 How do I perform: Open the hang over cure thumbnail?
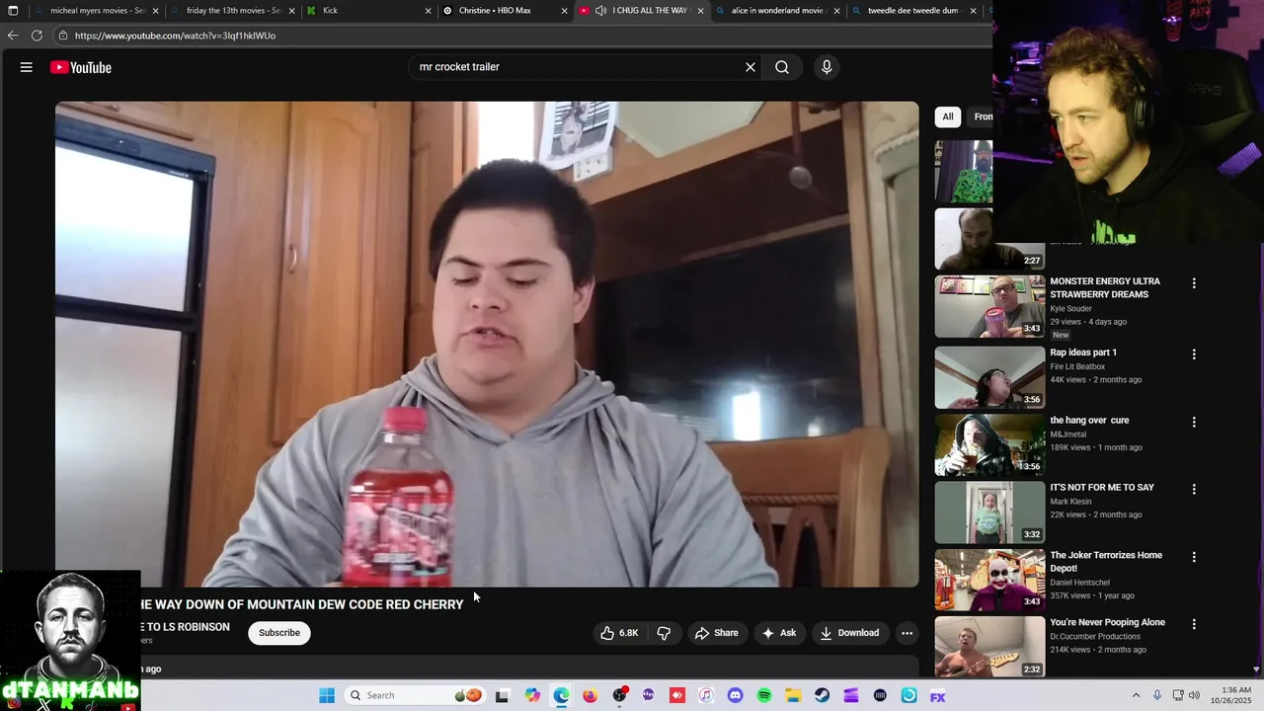click(989, 444)
